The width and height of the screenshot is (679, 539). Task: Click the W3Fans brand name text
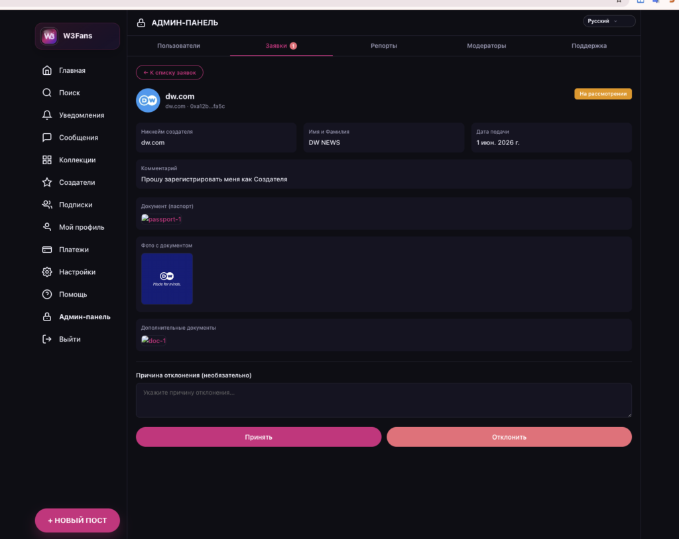coord(78,36)
